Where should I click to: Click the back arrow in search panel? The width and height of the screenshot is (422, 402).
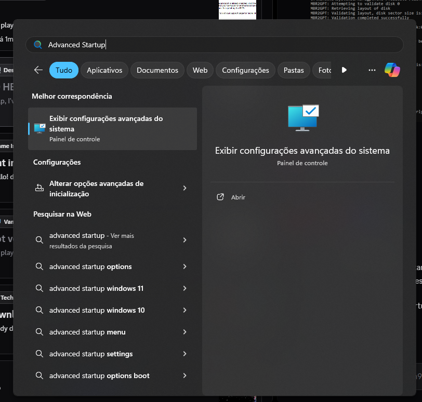click(38, 70)
